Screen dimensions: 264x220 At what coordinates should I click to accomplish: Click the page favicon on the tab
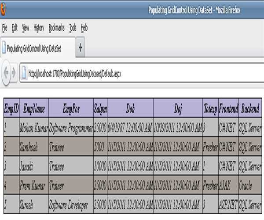pyautogui.click(x=4, y=50)
